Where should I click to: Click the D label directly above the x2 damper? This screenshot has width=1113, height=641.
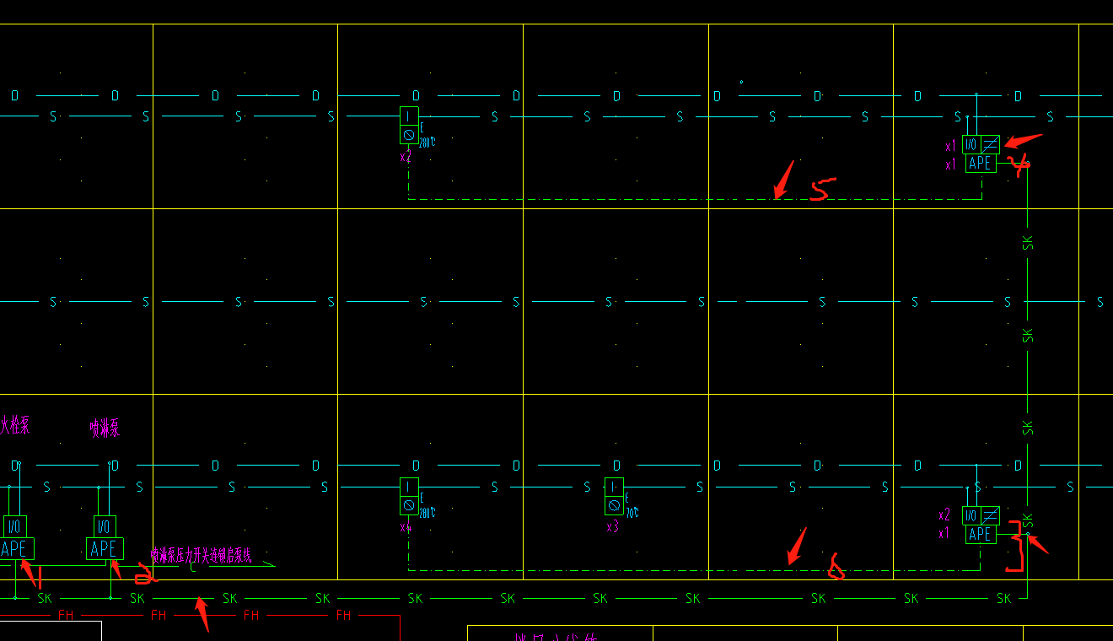(416, 95)
